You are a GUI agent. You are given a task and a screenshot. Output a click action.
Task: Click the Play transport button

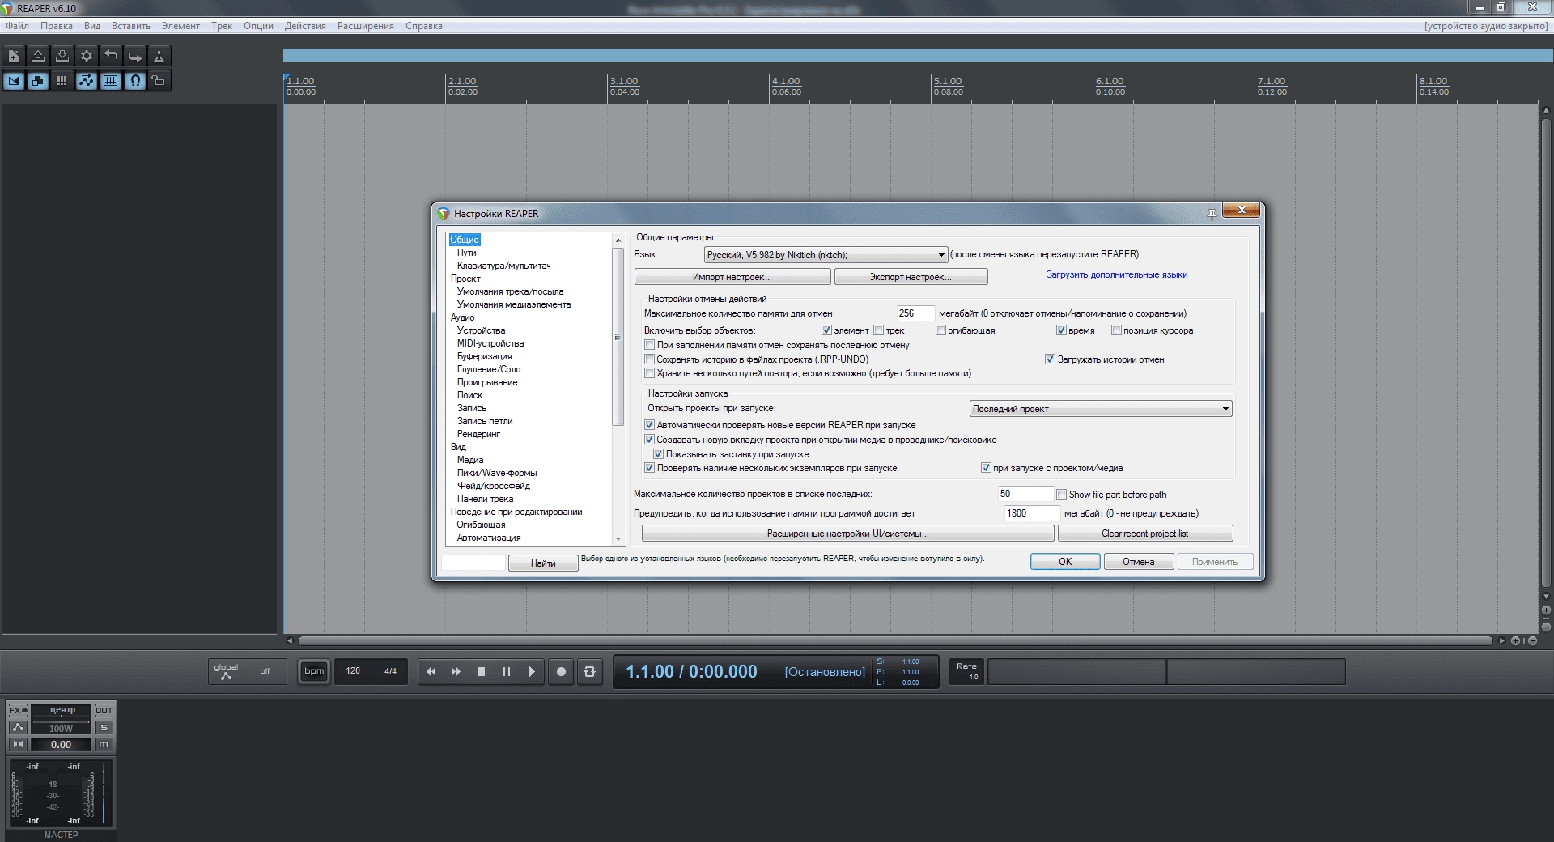point(532,671)
